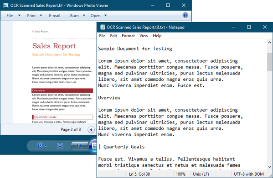Go to previous image in Photo Viewer
Viewport: 273px width, 178px height.
(79, 146)
